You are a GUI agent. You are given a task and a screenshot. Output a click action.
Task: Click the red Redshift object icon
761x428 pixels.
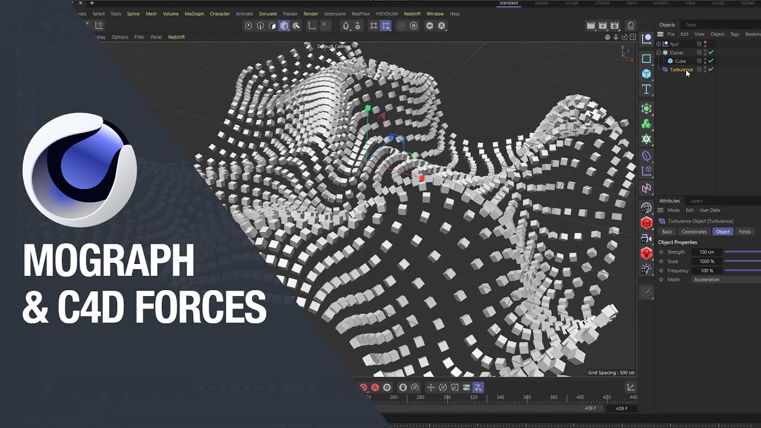click(646, 223)
